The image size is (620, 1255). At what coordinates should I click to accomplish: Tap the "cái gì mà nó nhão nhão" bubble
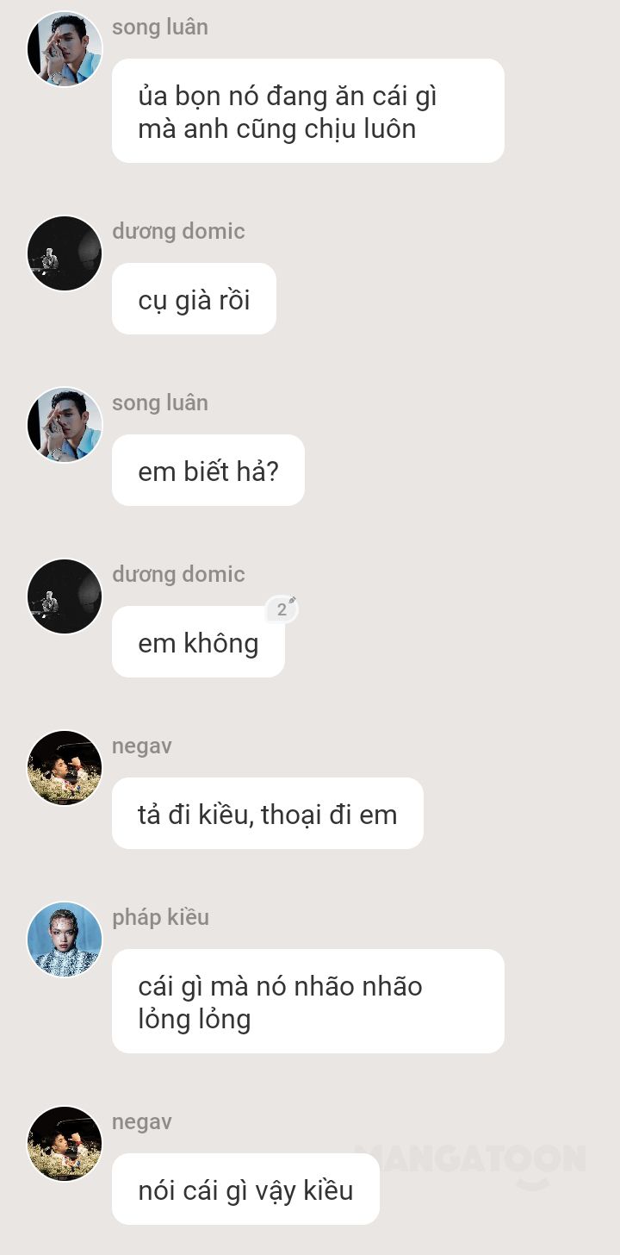point(308,1002)
